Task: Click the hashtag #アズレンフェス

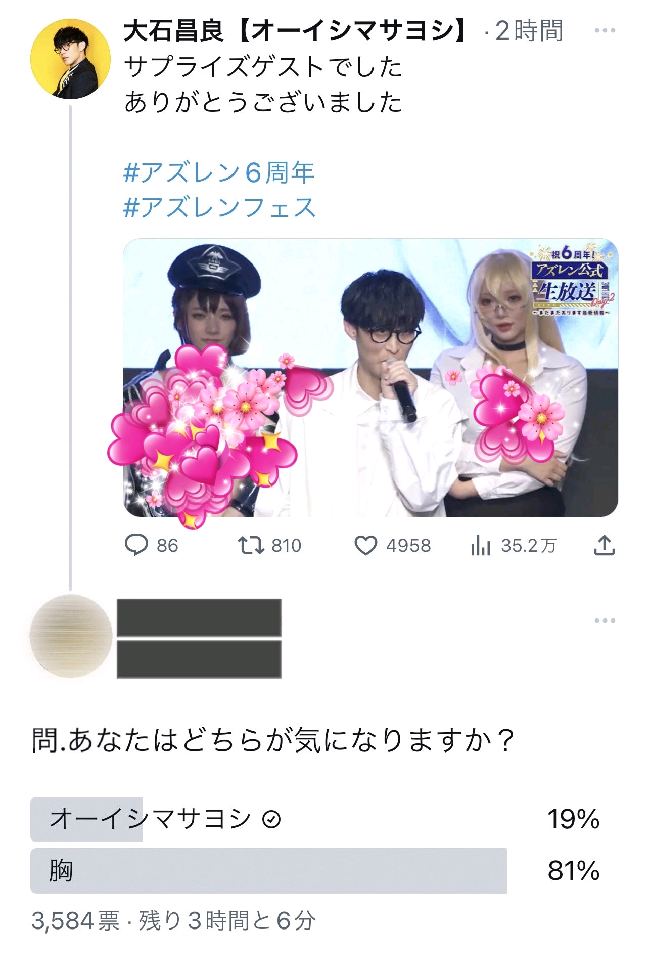Action: [x=219, y=207]
